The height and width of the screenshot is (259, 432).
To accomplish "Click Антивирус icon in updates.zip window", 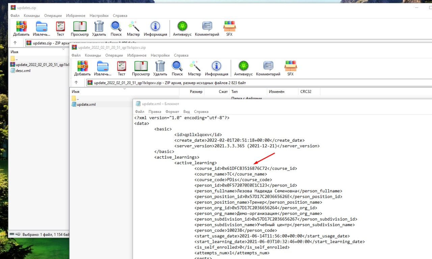I will pyautogui.click(x=182, y=26).
